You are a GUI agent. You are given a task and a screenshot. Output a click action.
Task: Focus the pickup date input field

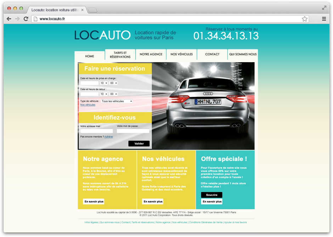pyautogui.click(x=89, y=83)
